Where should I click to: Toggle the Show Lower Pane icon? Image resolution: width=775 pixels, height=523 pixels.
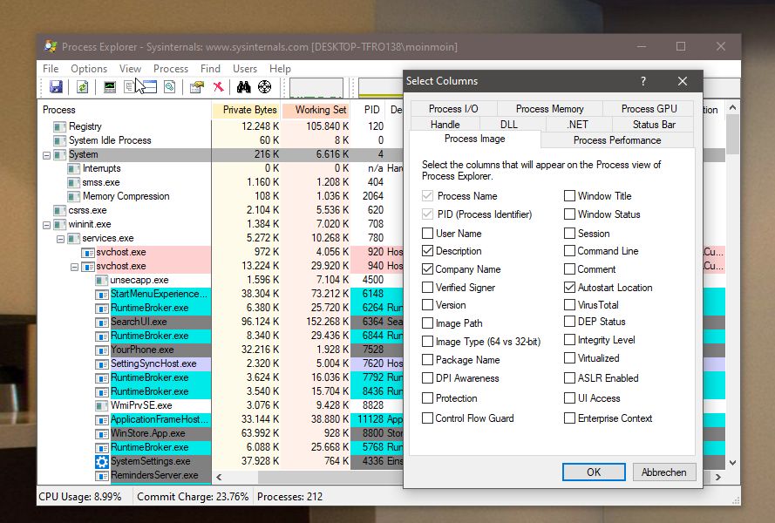148,87
